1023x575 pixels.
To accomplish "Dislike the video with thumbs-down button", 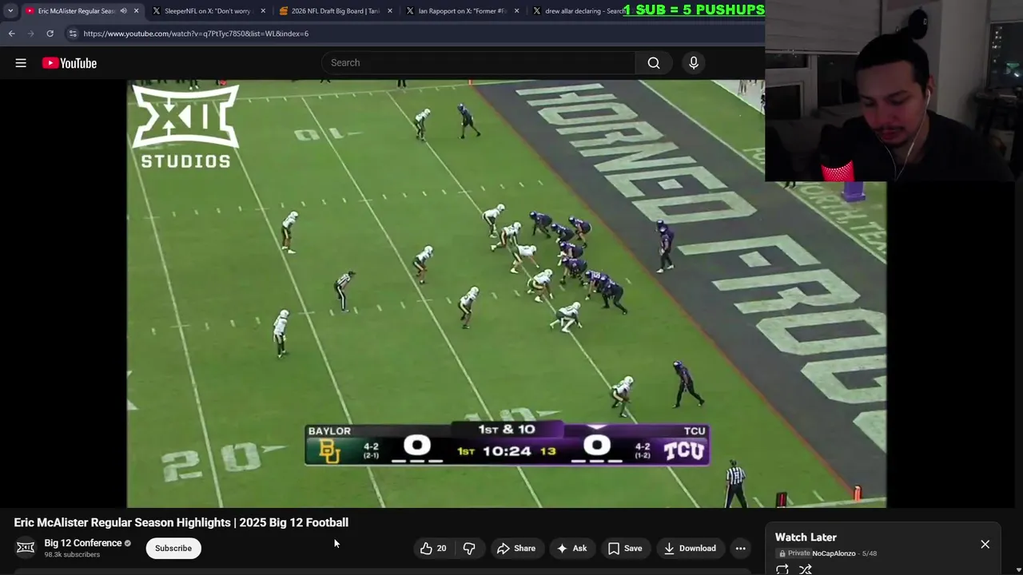I will click(469, 548).
